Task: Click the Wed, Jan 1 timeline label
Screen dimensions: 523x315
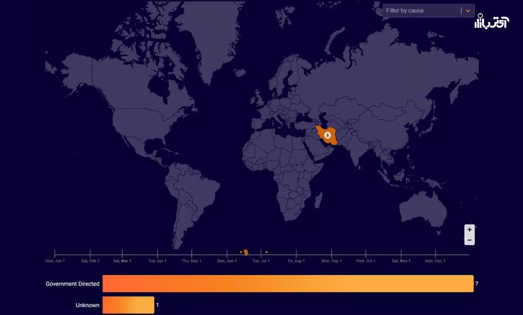Action: 55,261
